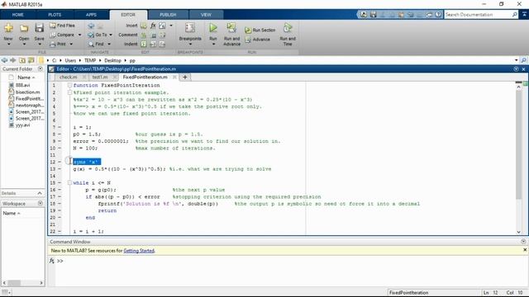Click the Find Files button
Screen dimensions: 529x297
[63, 26]
